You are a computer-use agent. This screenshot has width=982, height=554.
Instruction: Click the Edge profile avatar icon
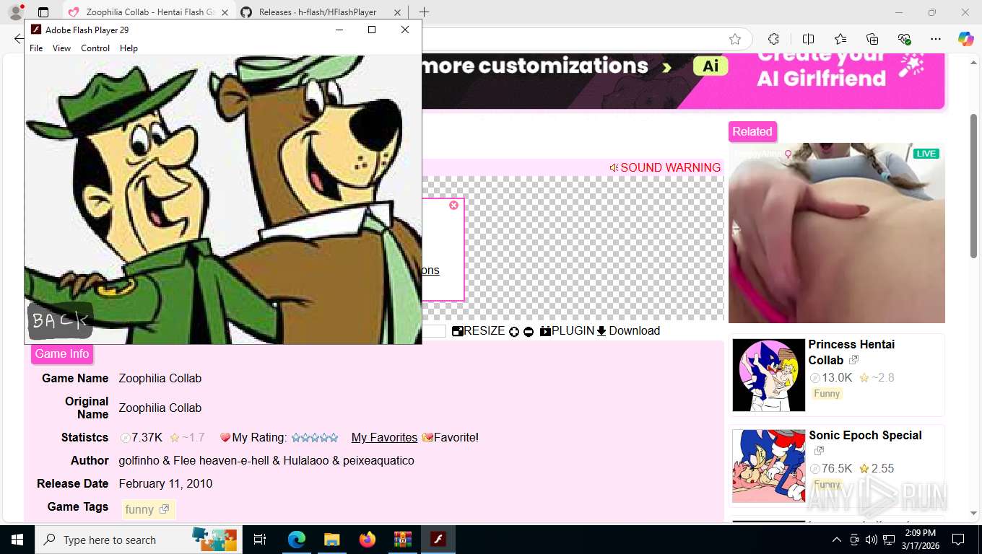15,12
